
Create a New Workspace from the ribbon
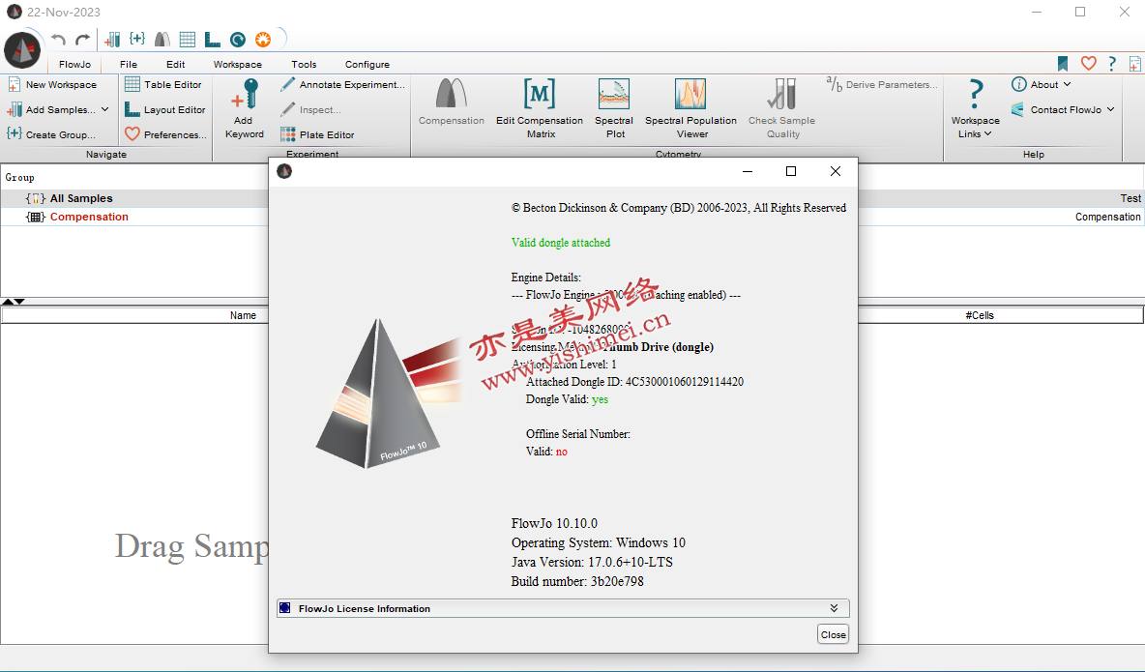(52, 85)
